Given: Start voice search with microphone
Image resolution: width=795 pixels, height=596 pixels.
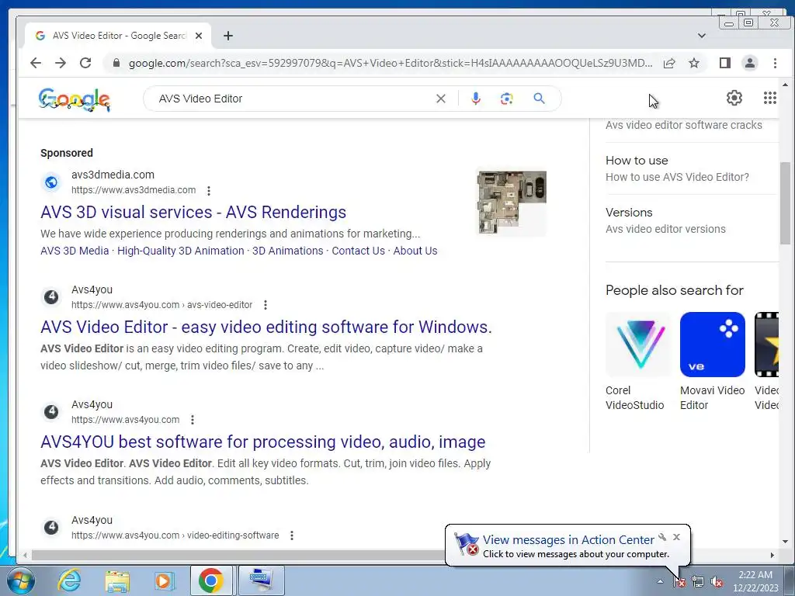Looking at the screenshot, I should click(x=476, y=99).
